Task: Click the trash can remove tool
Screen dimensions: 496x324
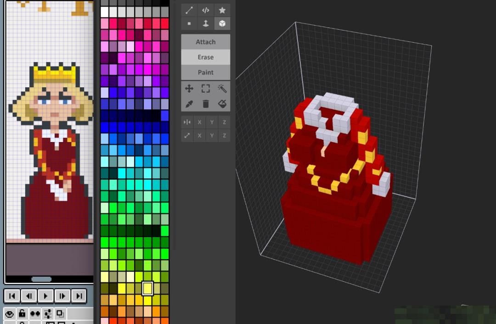Action: 206,104
